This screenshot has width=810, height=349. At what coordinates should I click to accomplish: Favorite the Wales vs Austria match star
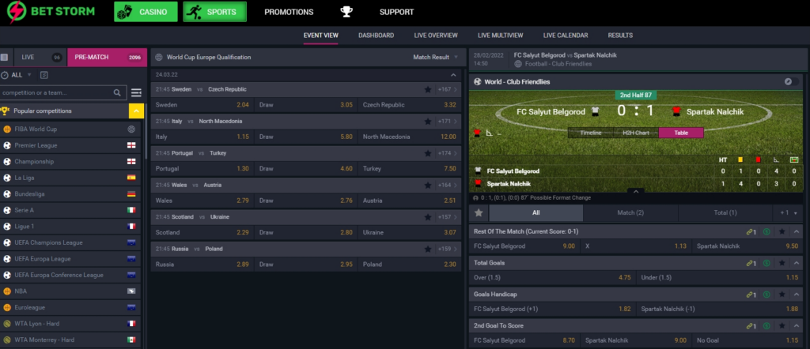[428, 185]
